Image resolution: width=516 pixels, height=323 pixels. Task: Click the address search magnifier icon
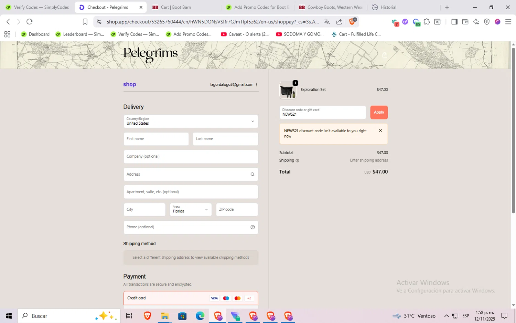(252, 174)
